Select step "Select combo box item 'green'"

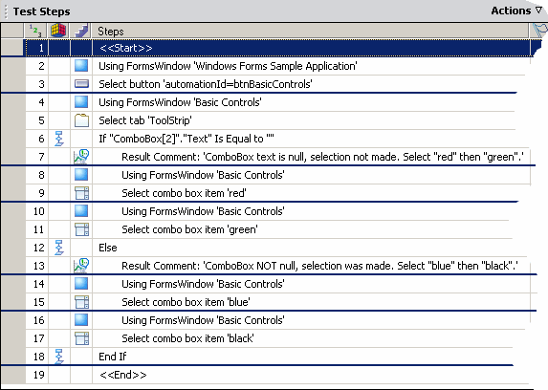(189, 229)
